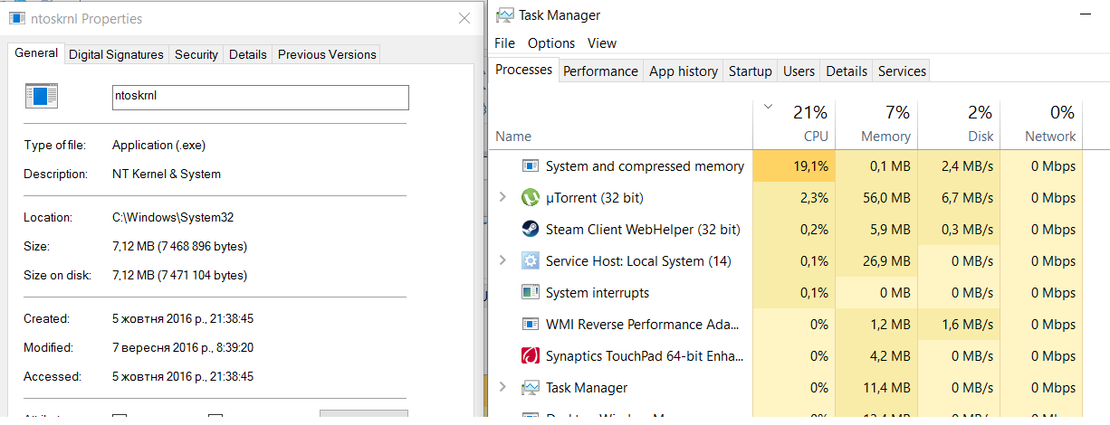Click the C:\Windows\System32 location text
Screen dimensions: 1110x425
(173, 217)
